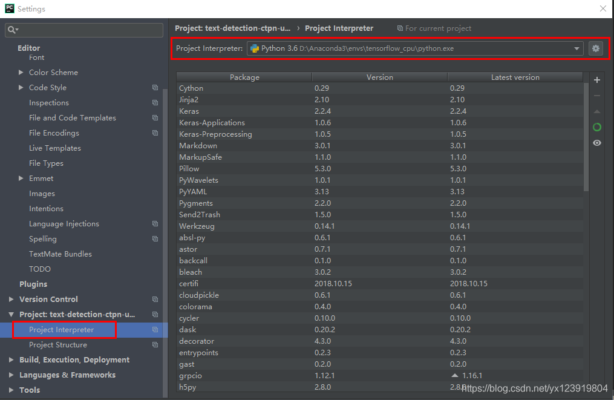This screenshot has height=400, width=614.
Task: Expand Languages & Frameworks section
Action: tap(11, 375)
